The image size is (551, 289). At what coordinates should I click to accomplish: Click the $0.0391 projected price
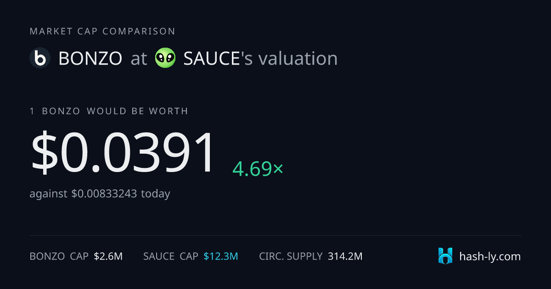pyautogui.click(x=123, y=152)
